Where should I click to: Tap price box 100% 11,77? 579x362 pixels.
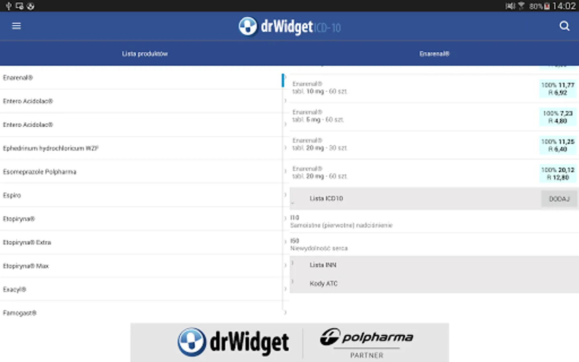tap(558, 89)
